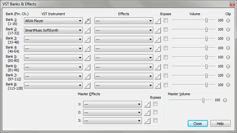
Task: Click the Close button
Action: (x=198, y=124)
